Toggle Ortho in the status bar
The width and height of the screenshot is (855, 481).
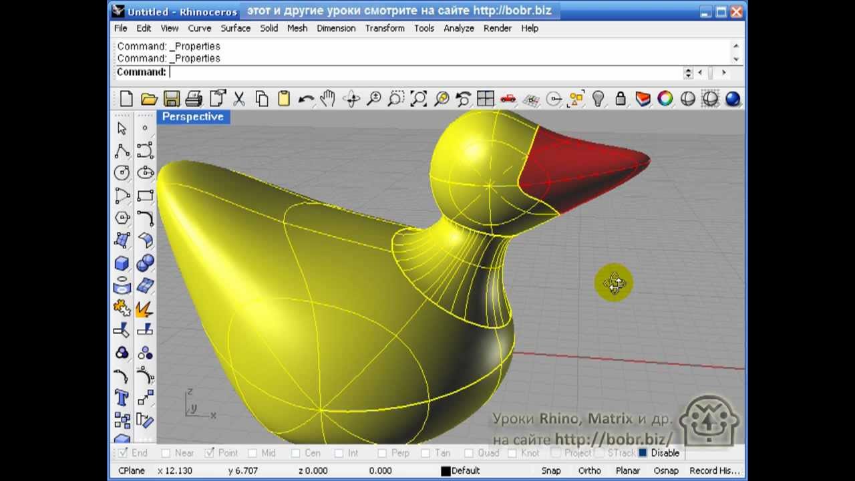click(x=590, y=470)
